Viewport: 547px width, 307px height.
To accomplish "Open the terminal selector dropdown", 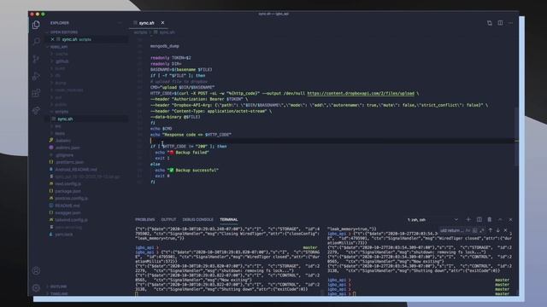I will [x=432, y=220].
